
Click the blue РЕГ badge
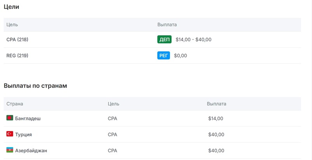164,55
